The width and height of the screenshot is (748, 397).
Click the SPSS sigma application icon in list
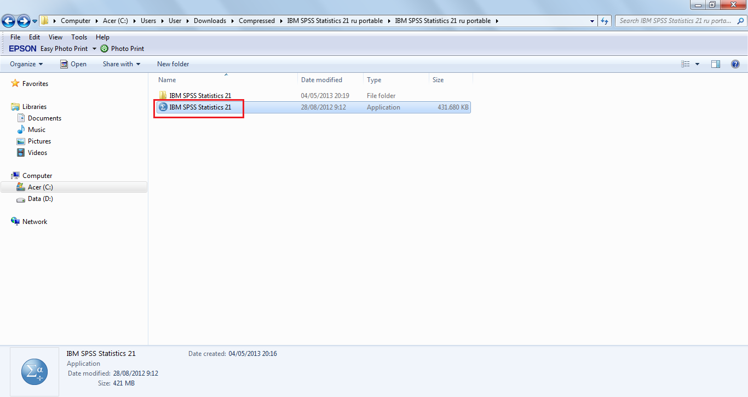tap(163, 107)
